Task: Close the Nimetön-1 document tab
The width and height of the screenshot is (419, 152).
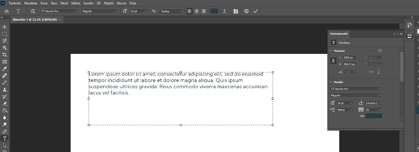Action: [60, 20]
